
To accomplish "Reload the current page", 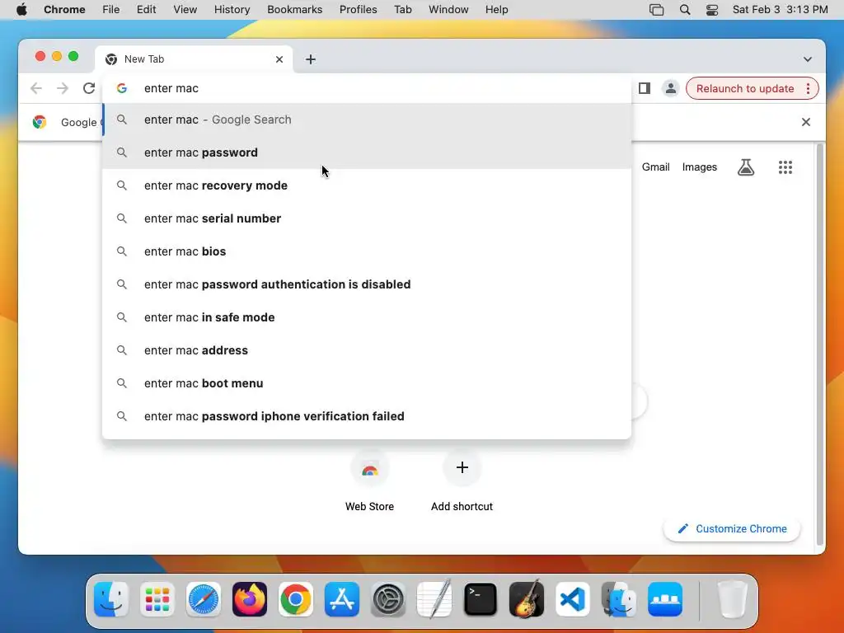I will click(x=89, y=88).
